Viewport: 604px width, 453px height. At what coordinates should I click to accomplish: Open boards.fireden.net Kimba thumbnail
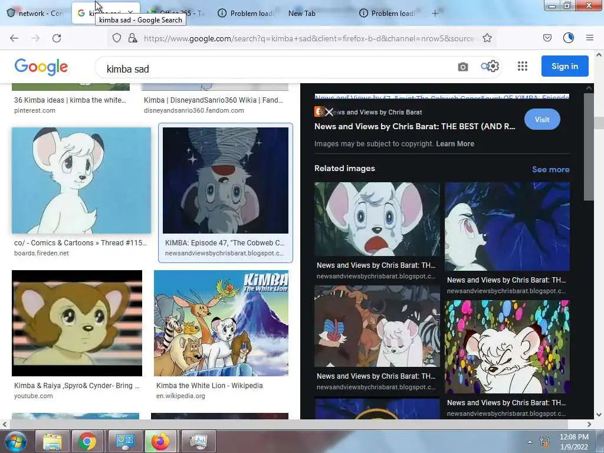click(x=81, y=180)
